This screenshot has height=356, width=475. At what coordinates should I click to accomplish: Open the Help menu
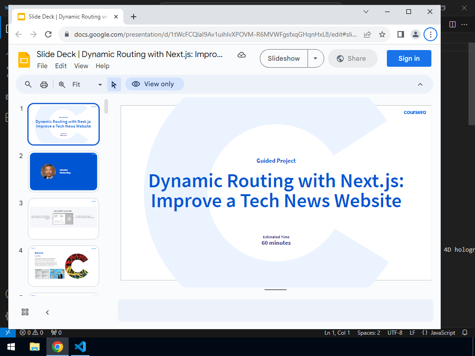click(x=103, y=66)
